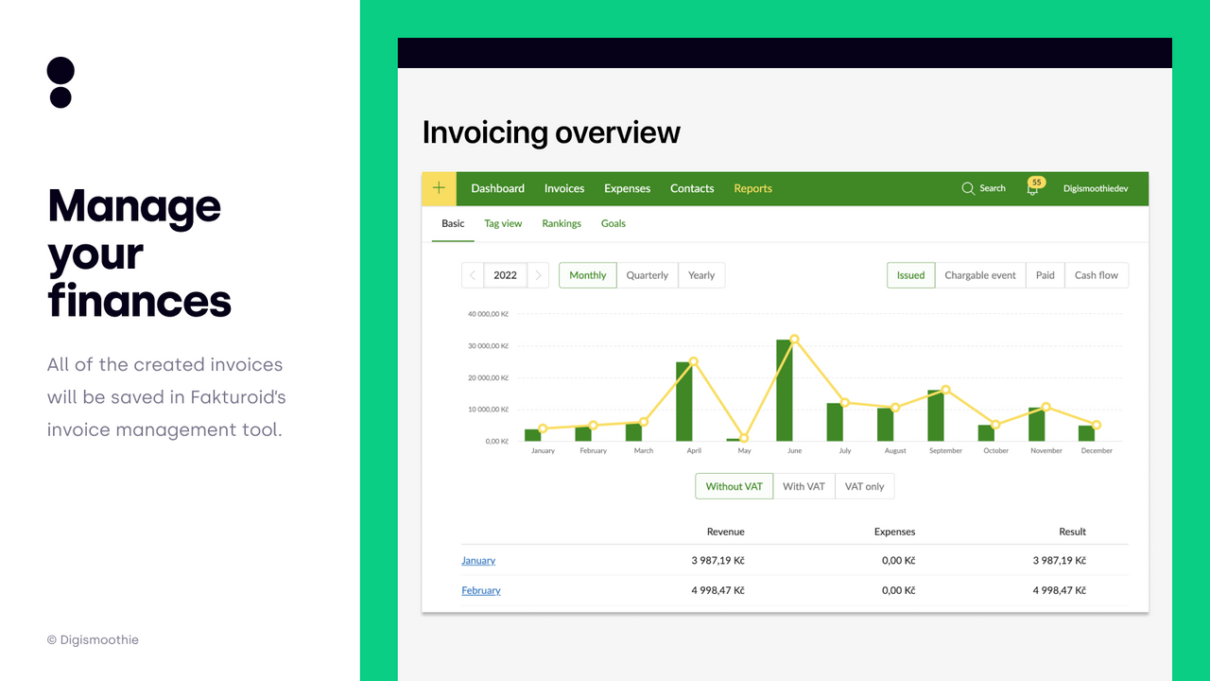1210x681 pixels.
Task: Click the December axis label
Action: coord(1097,451)
